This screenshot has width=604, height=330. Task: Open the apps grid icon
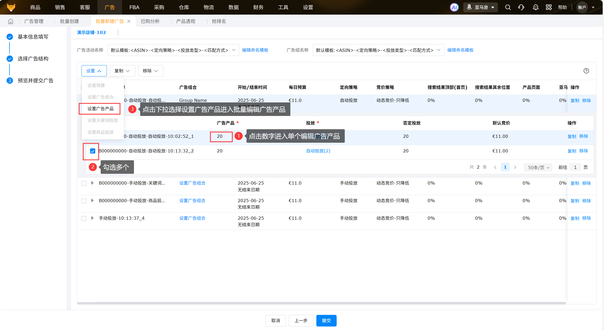click(x=549, y=7)
